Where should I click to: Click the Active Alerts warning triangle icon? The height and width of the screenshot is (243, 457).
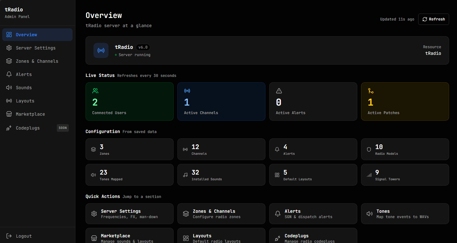279,91
